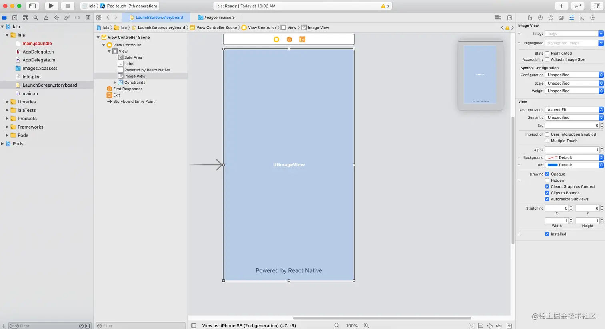Show the Test navigator diamond
This screenshot has width=605, height=329.
(x=56, y=18)
